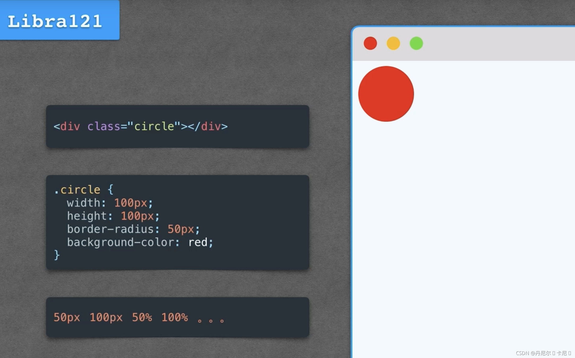Image resolution: width=575 pixels, height=358 pixels.
Task: Click the large red circle in the browser
Action: click(x=386, y=94)
